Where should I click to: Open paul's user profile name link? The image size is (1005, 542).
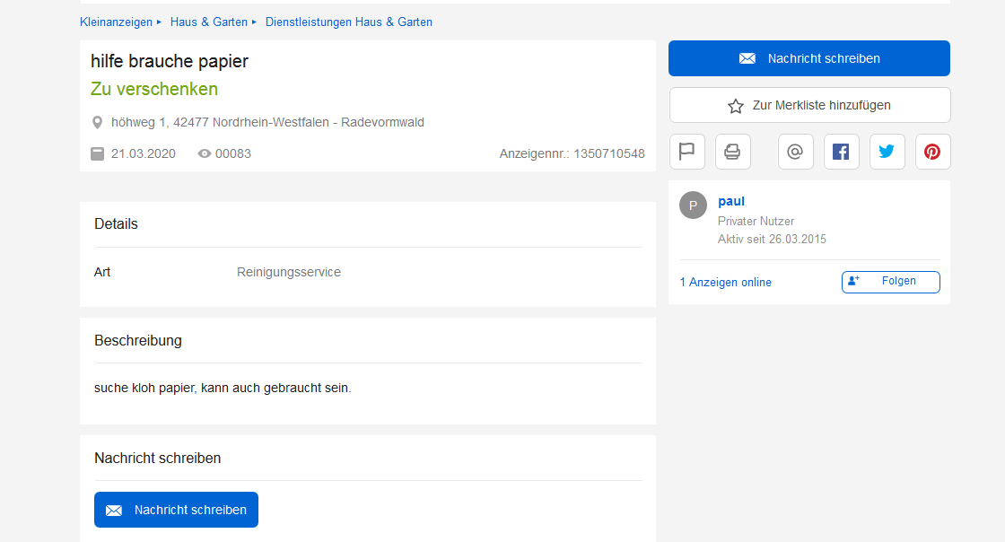(731, 201)
